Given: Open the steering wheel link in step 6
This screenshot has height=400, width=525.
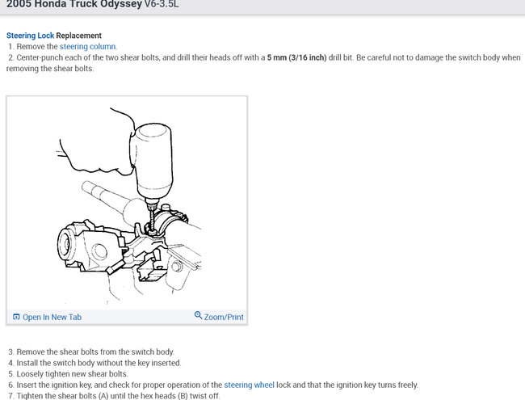Looking at the screenshot, I should (249, 385).
